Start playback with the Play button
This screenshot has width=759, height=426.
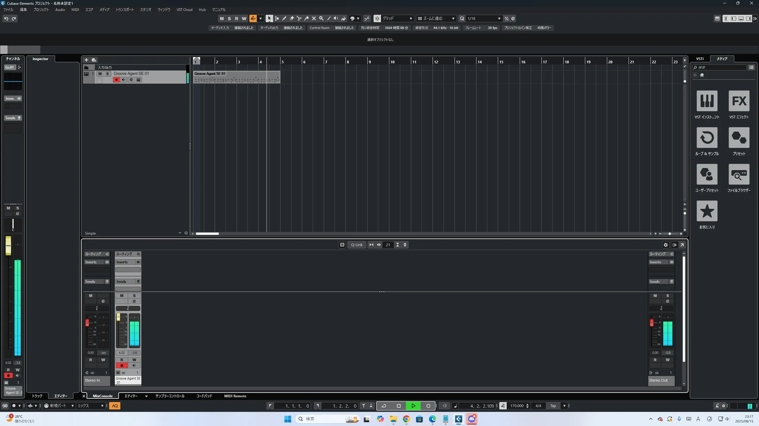(413, 406)
